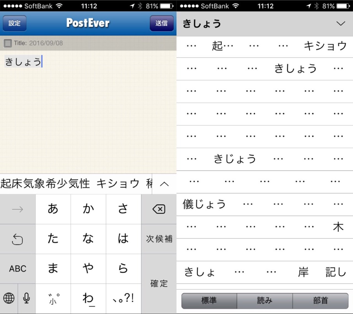The height and width of the screenshot is (314, 353).
Task: Choose きじょう candidate in list
Action: pyautogui.click(x=235, y=159)
